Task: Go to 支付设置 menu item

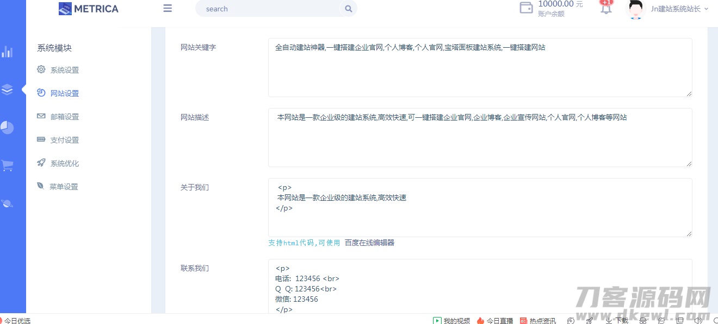Action: 64,140
